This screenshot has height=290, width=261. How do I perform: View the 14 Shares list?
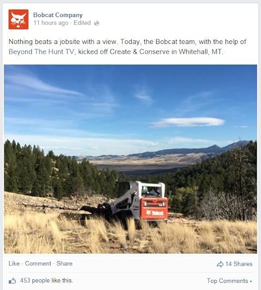(x=239, y=264)
